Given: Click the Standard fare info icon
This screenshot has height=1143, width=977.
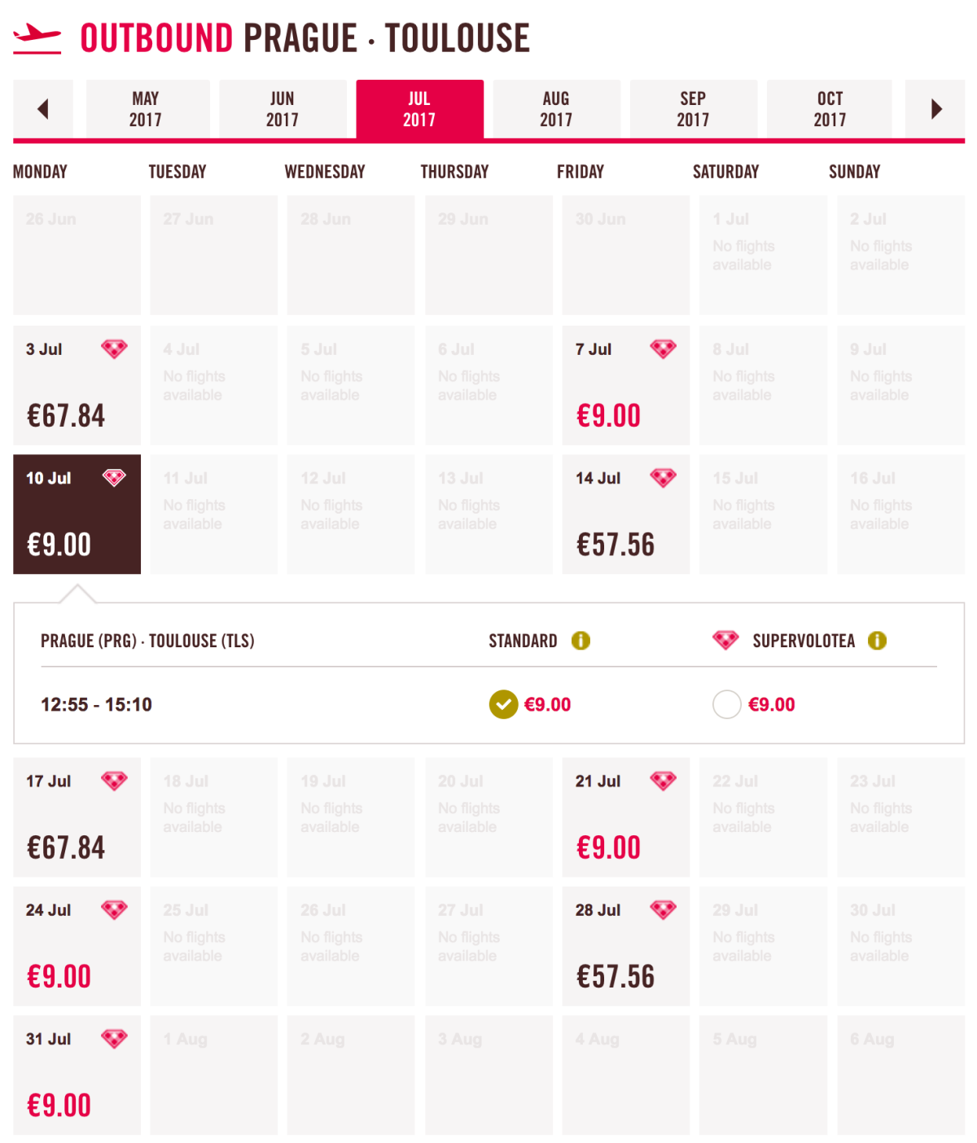Looking at the screenshot, I should [581, 641].
